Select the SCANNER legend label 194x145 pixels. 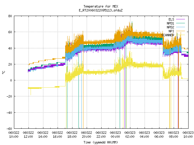[168, 35]
